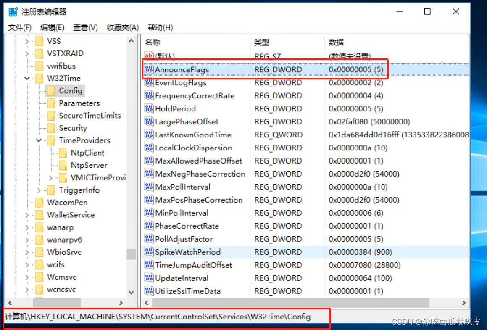Click the QWORD icon beside LastKnownGoodTime
Screen dimensions: 487x330
click(x=149, y=135)
